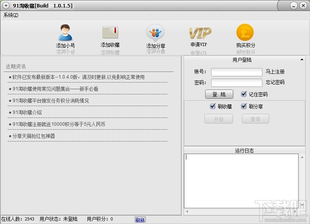Image resolution: width=310 pixels, height=224 pixels.
Task: Uncheck the 刷分享 checkbox
Action: tap(244, 106)
